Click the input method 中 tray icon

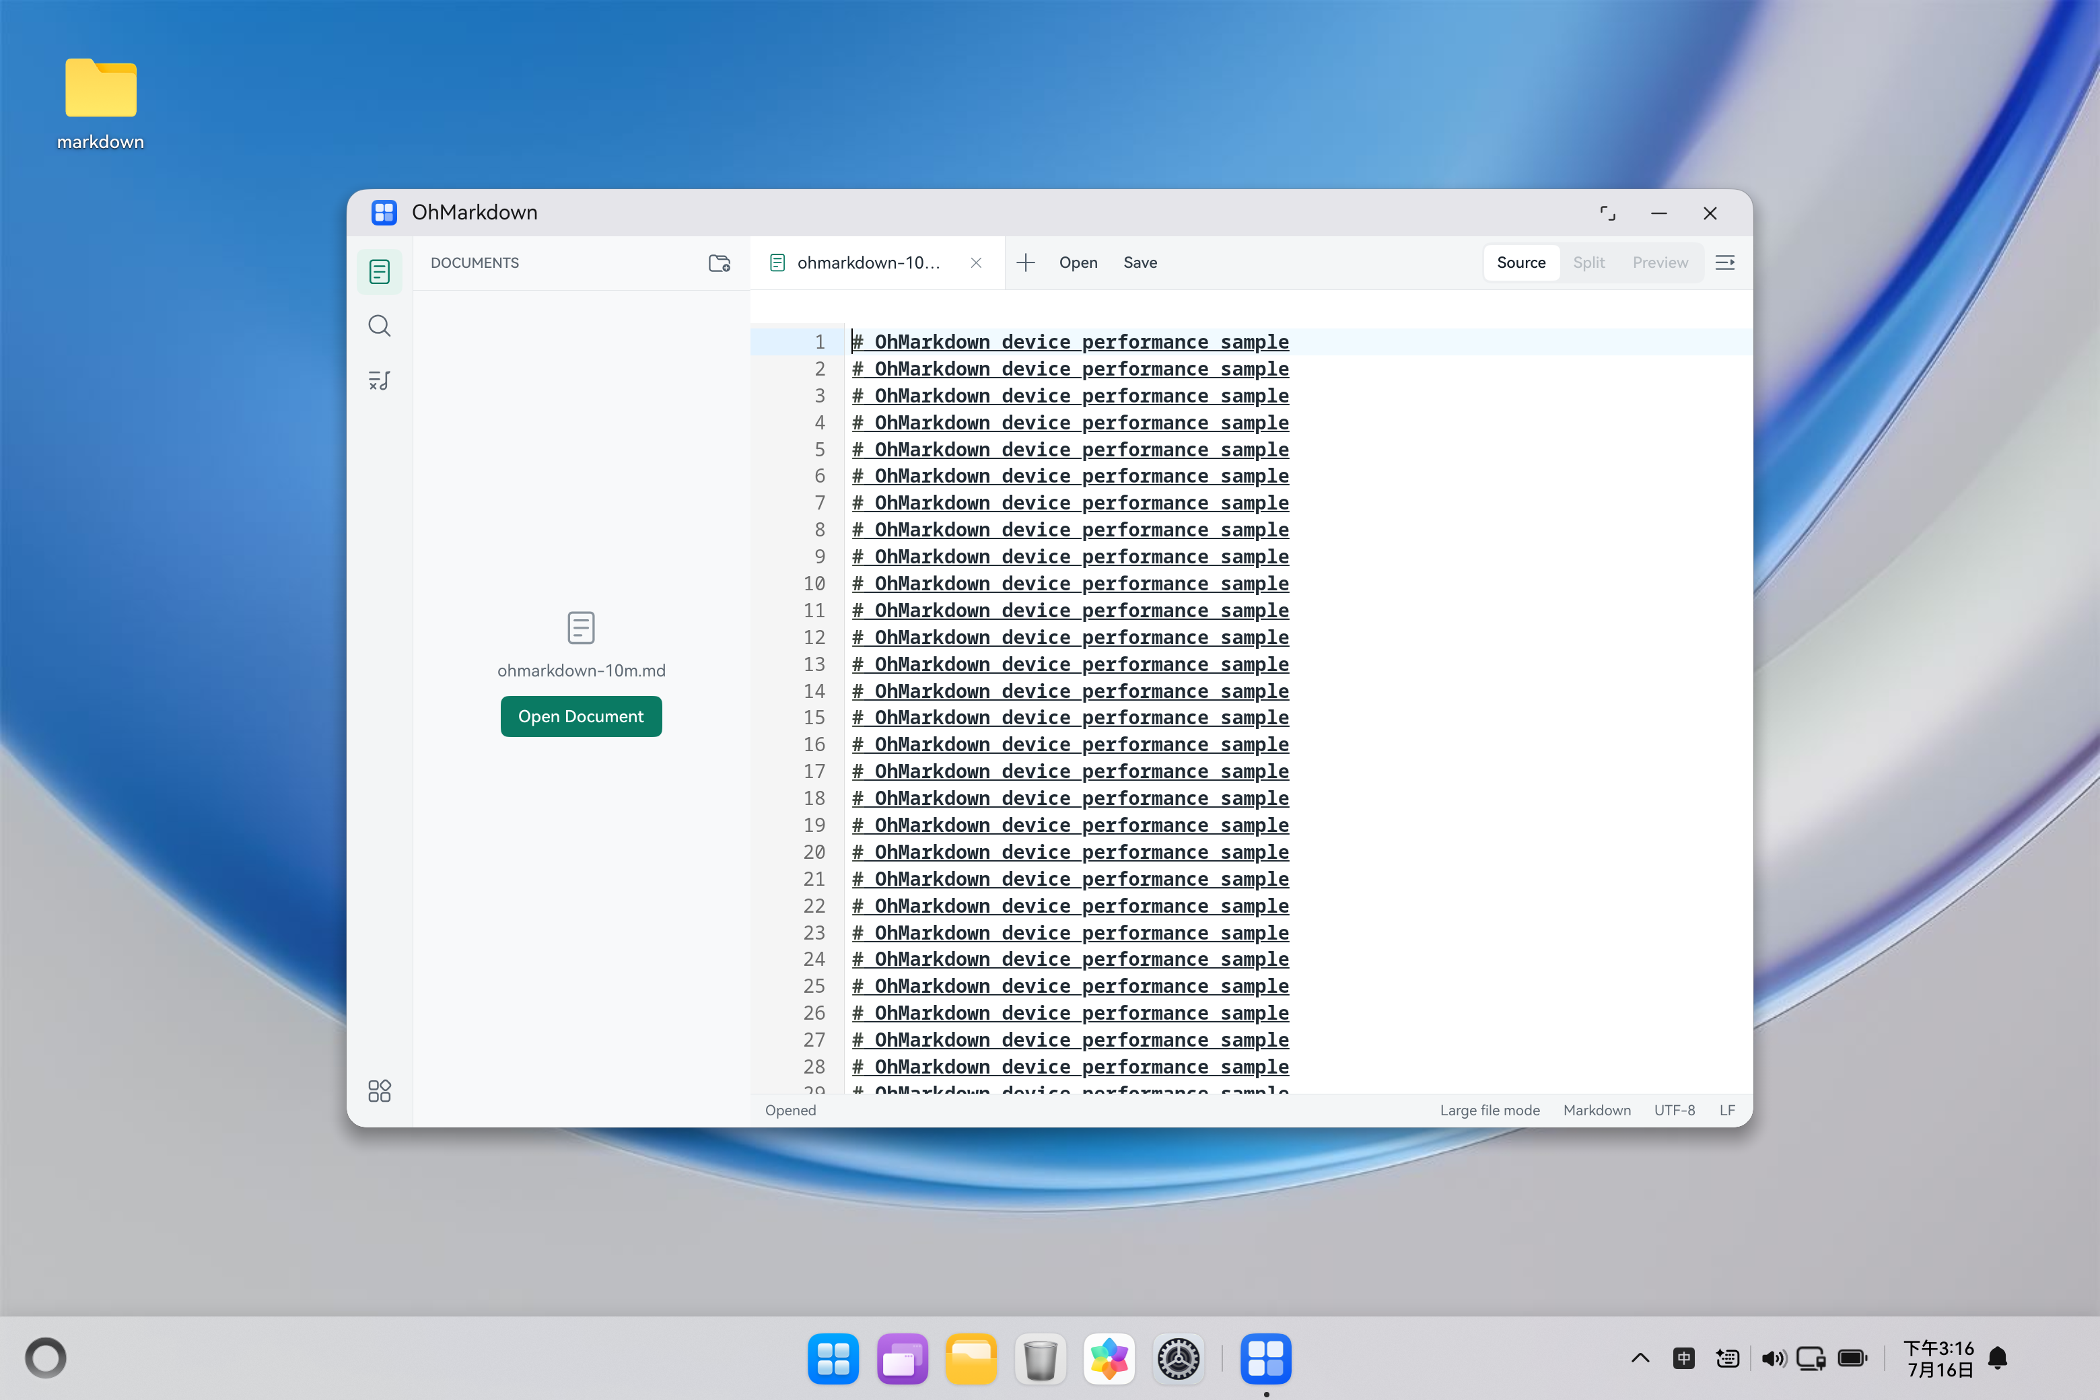pyautogui.click(x=1684, y=1358)
